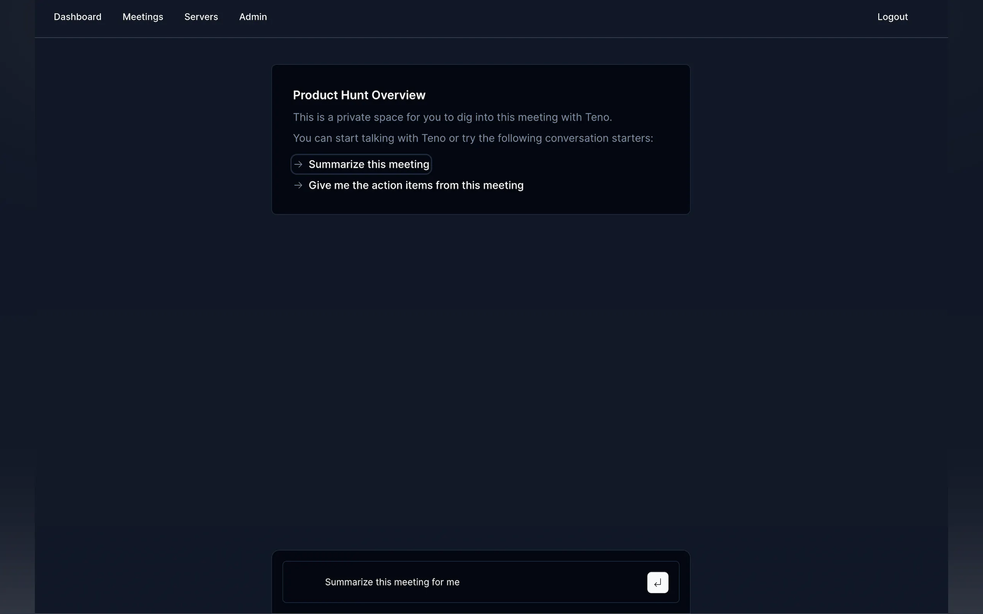The height and width of the screenshot is (614, 983).
Task: Click arrow icon beside action items starter
Action: [x=298, y=186]
